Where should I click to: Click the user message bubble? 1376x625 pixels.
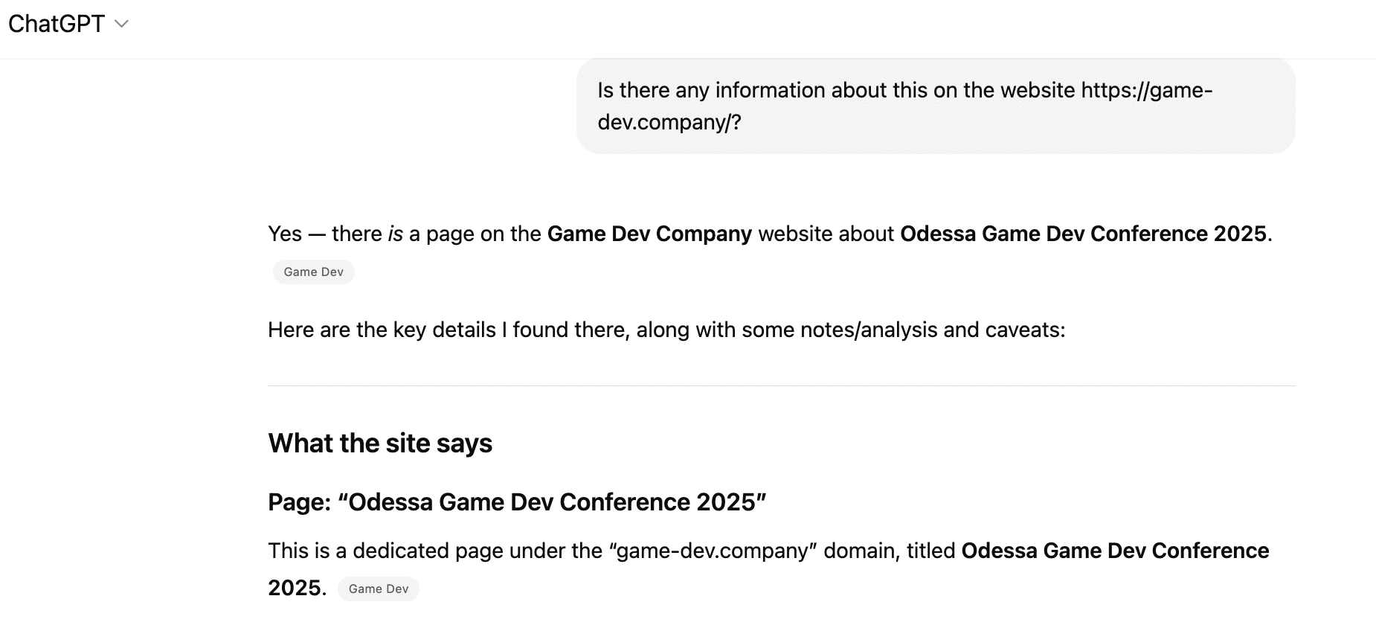[935, 106]
